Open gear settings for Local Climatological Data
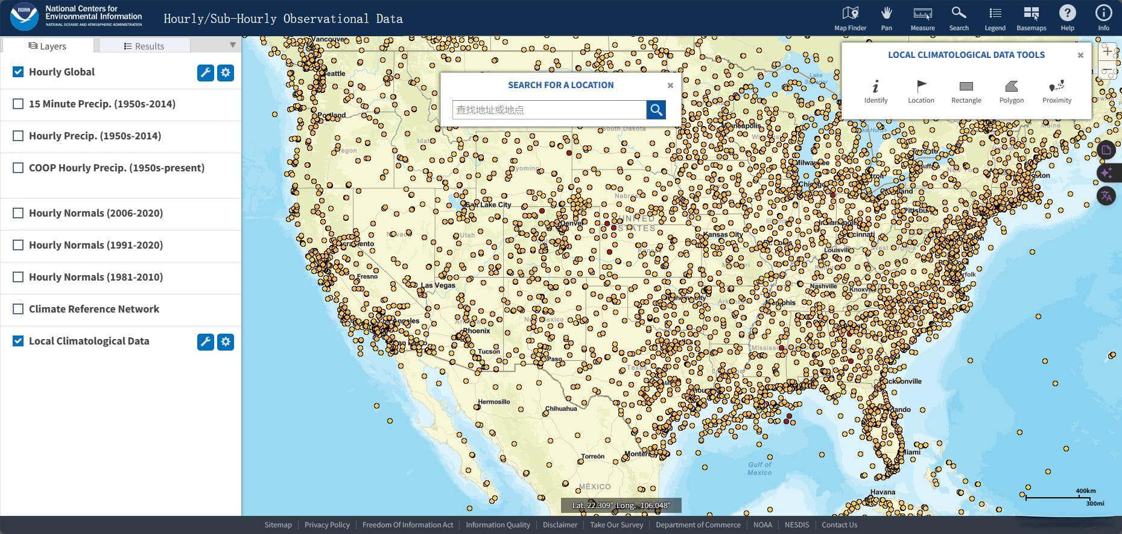 pos(226,342)
